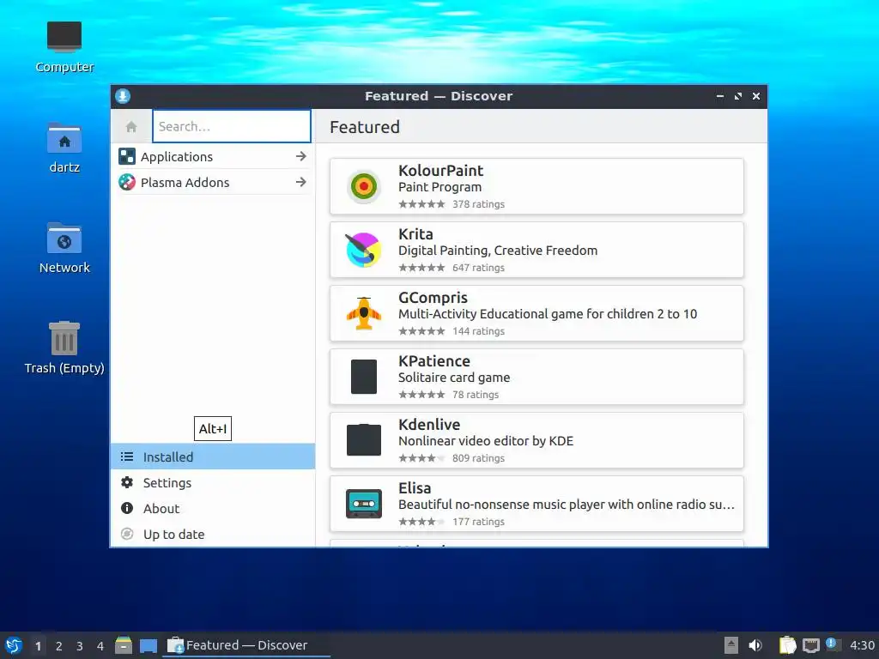Click the home icon beside the search box
This screenshot has width=879, height=659.
[131, 127]
